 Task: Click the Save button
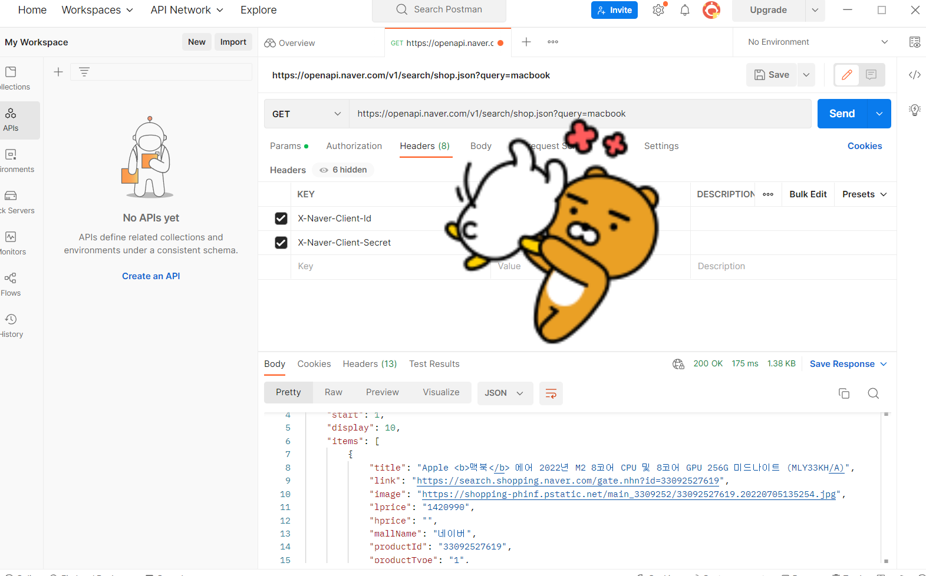click(772, 75)
